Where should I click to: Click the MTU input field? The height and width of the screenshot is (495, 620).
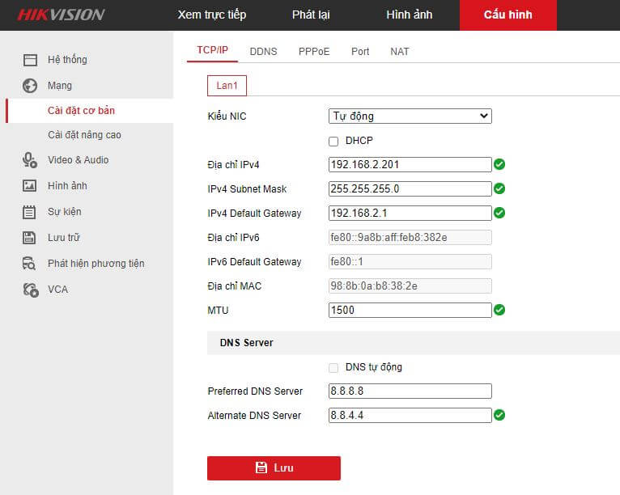(x=410, y=310)
